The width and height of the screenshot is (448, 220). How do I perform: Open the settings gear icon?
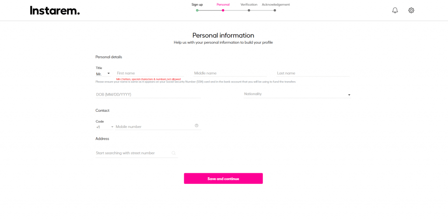[411, 10]
